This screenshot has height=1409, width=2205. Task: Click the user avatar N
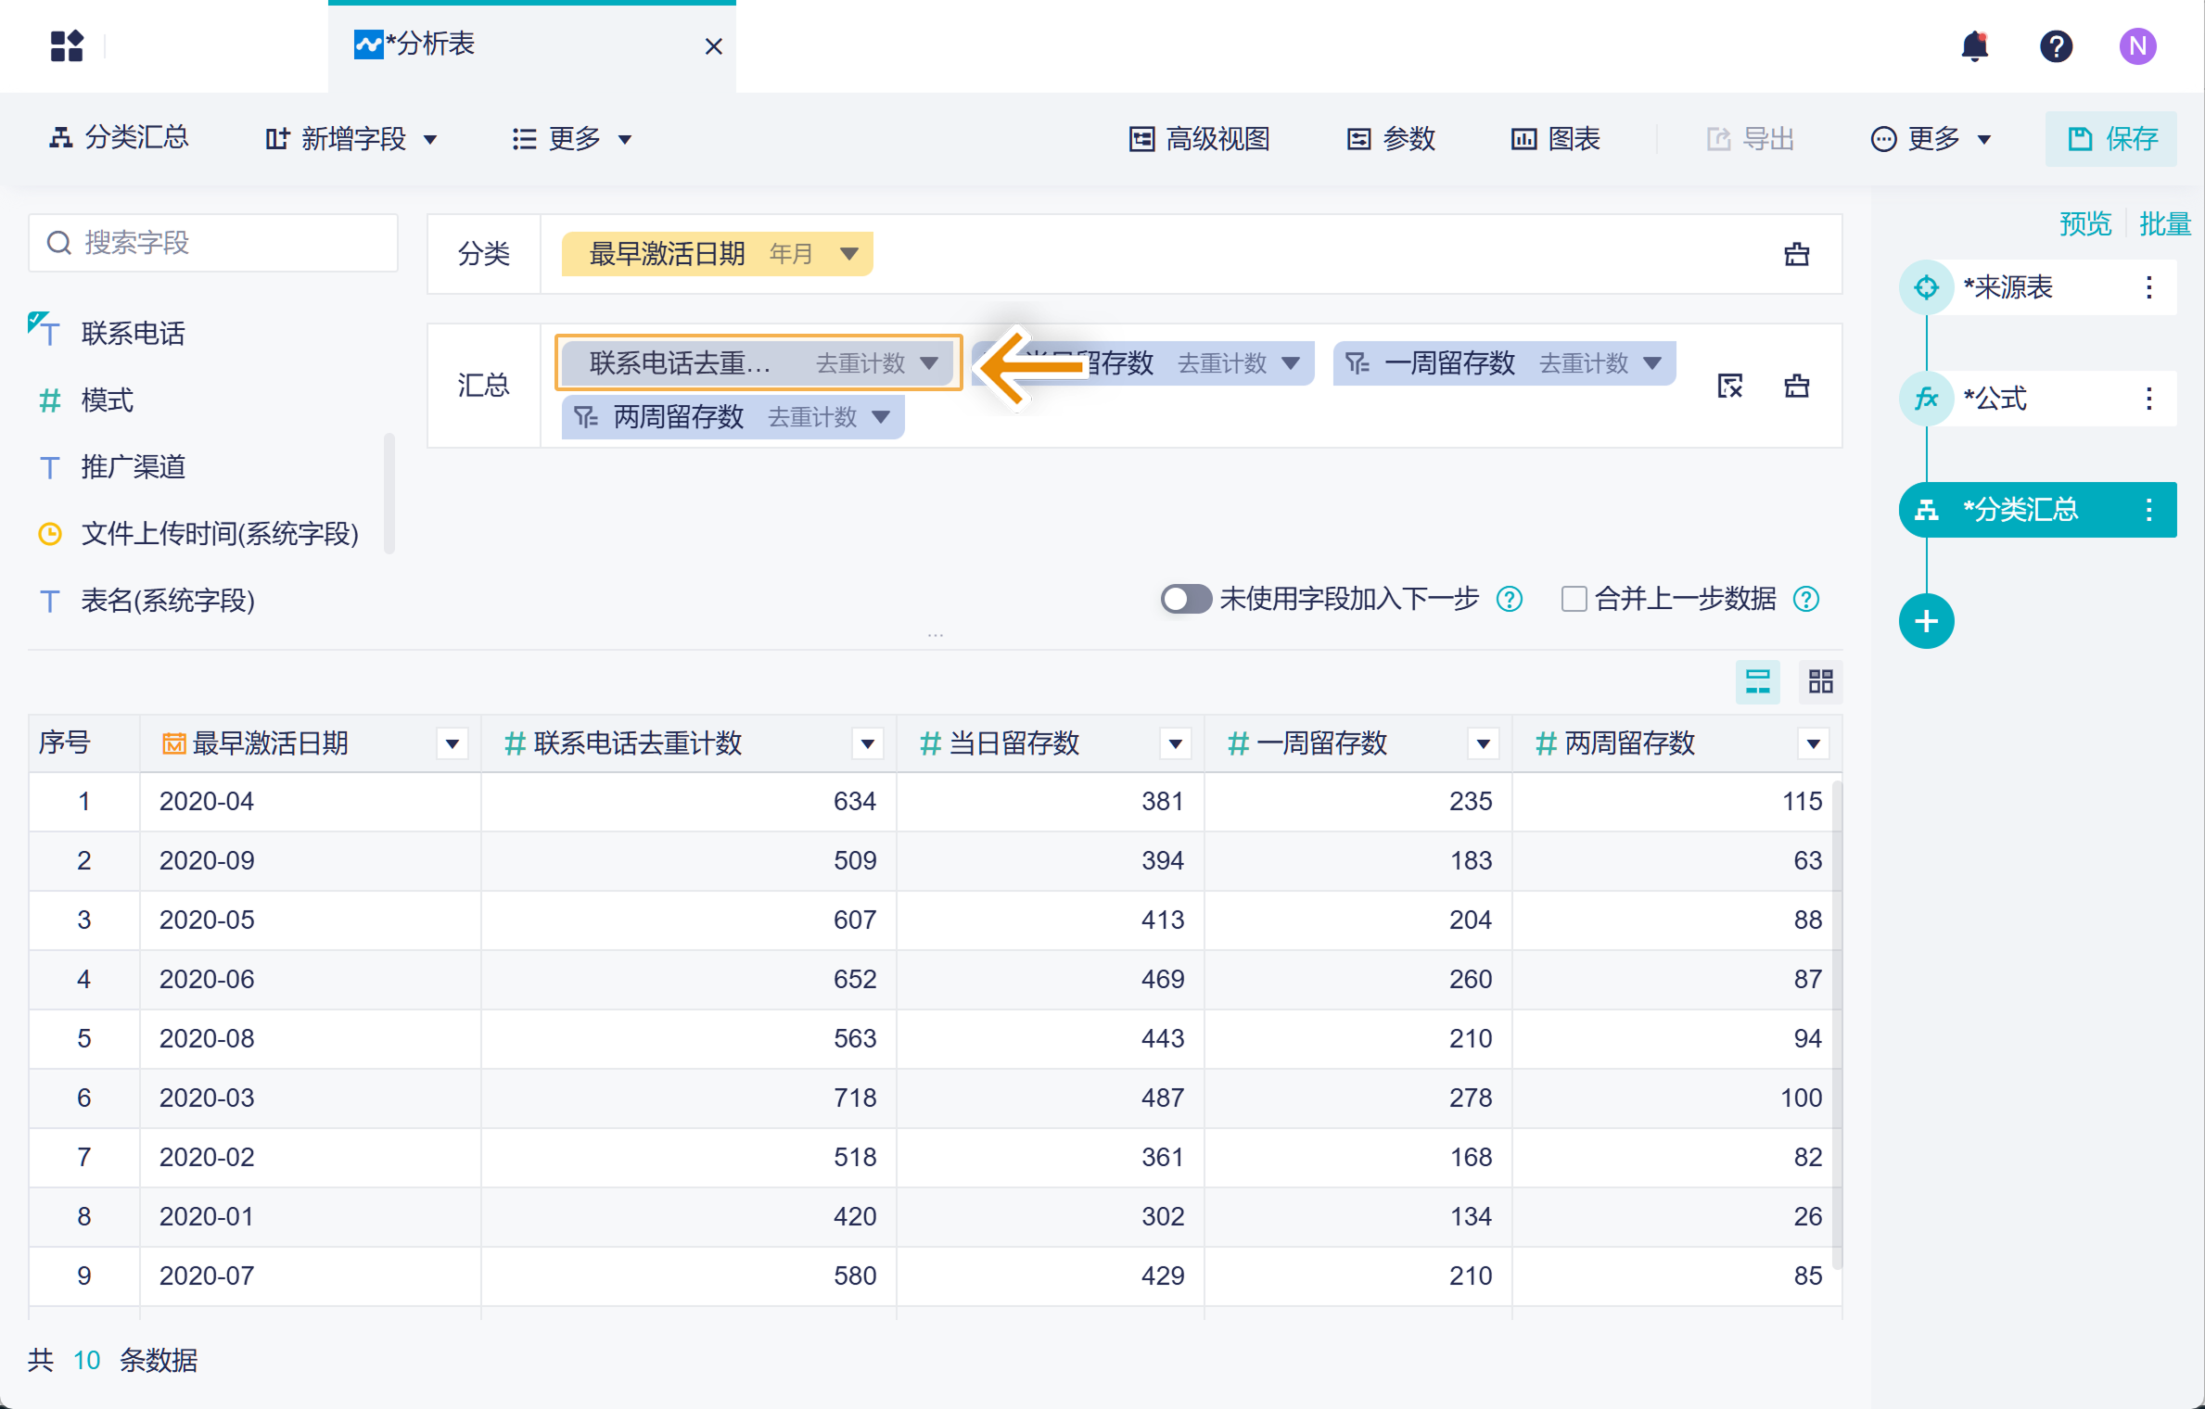click(x=2136, y=46)
